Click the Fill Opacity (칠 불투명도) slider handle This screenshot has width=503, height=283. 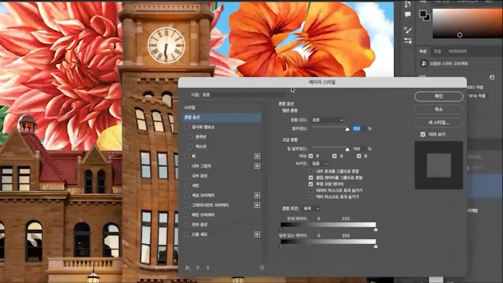click(347, 150)
